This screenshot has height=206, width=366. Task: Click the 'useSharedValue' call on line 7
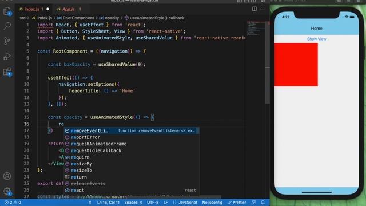pyautogui.click(x=117, y=65)
